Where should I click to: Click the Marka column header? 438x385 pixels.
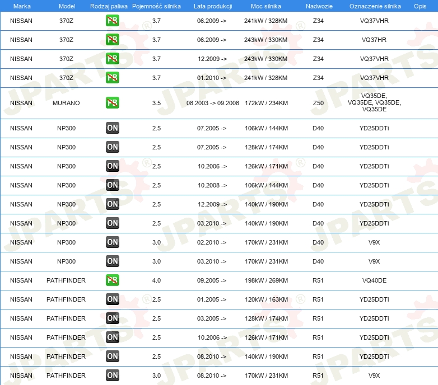[21, 6]
